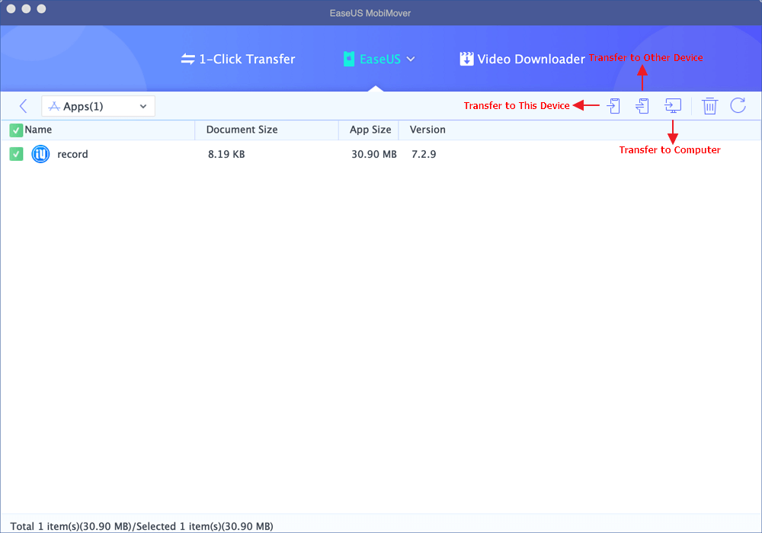This screenshot has width=762, height=533.
Task: Delete selected app with the trash icon
Action: click(x=709, y=105)
